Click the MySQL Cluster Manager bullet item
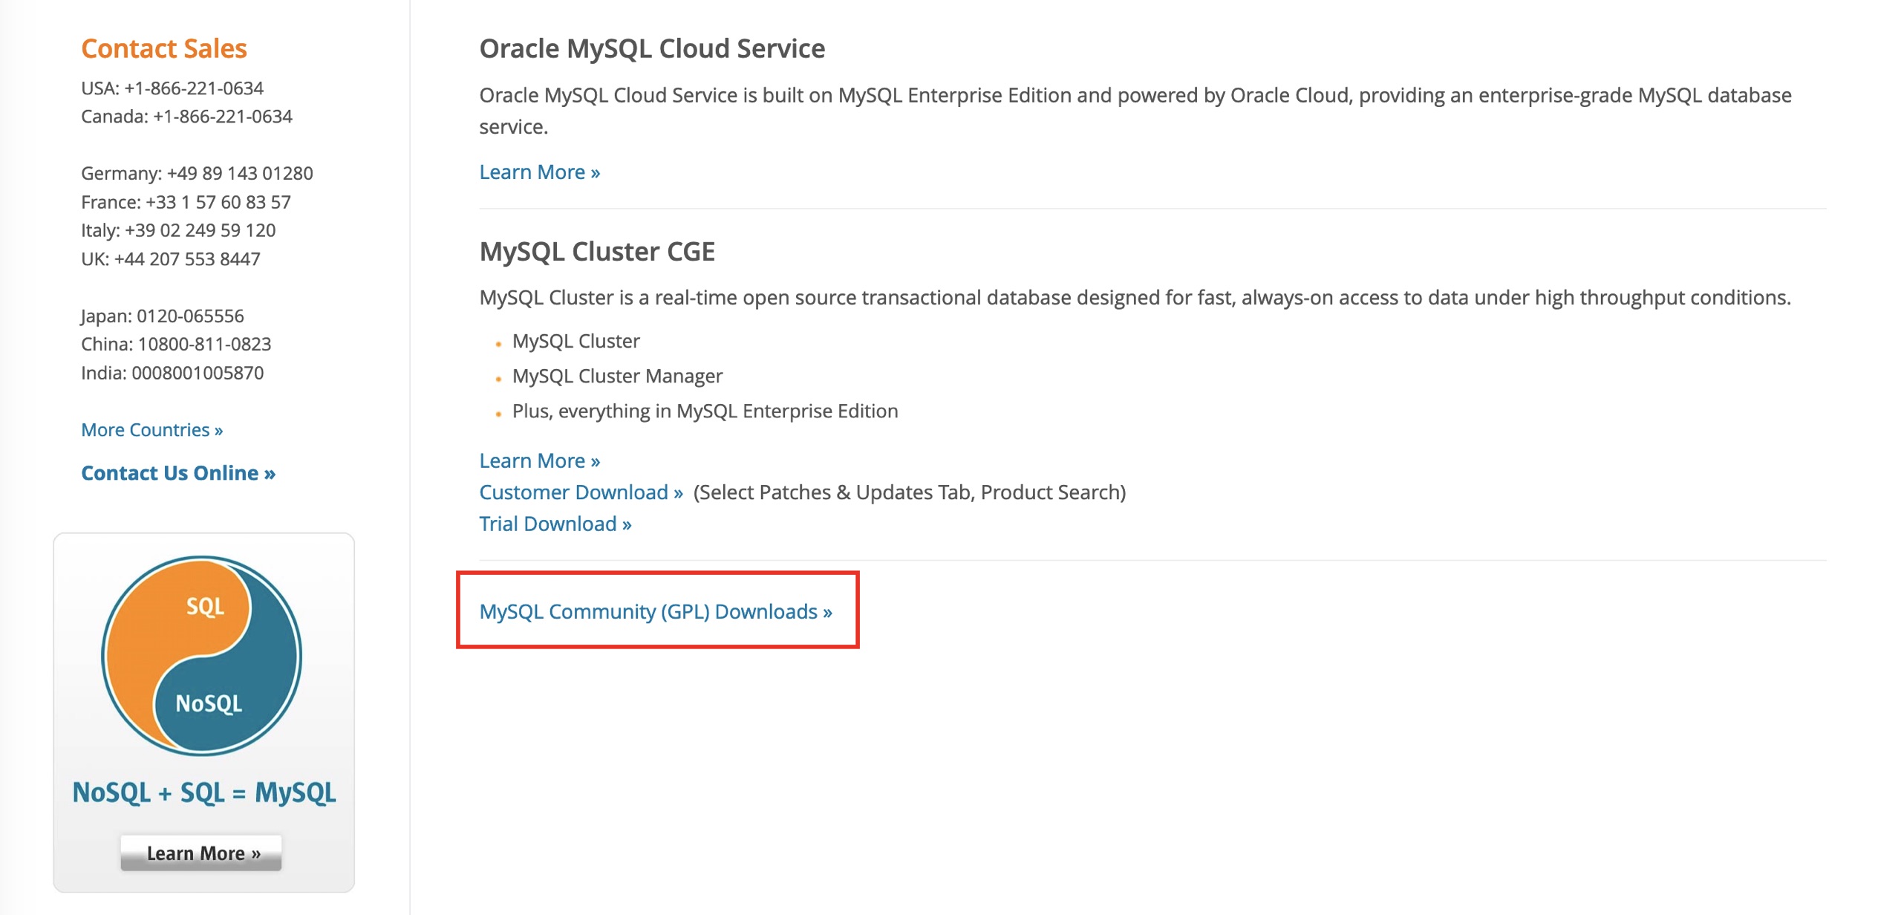 [x=617, y=376]
